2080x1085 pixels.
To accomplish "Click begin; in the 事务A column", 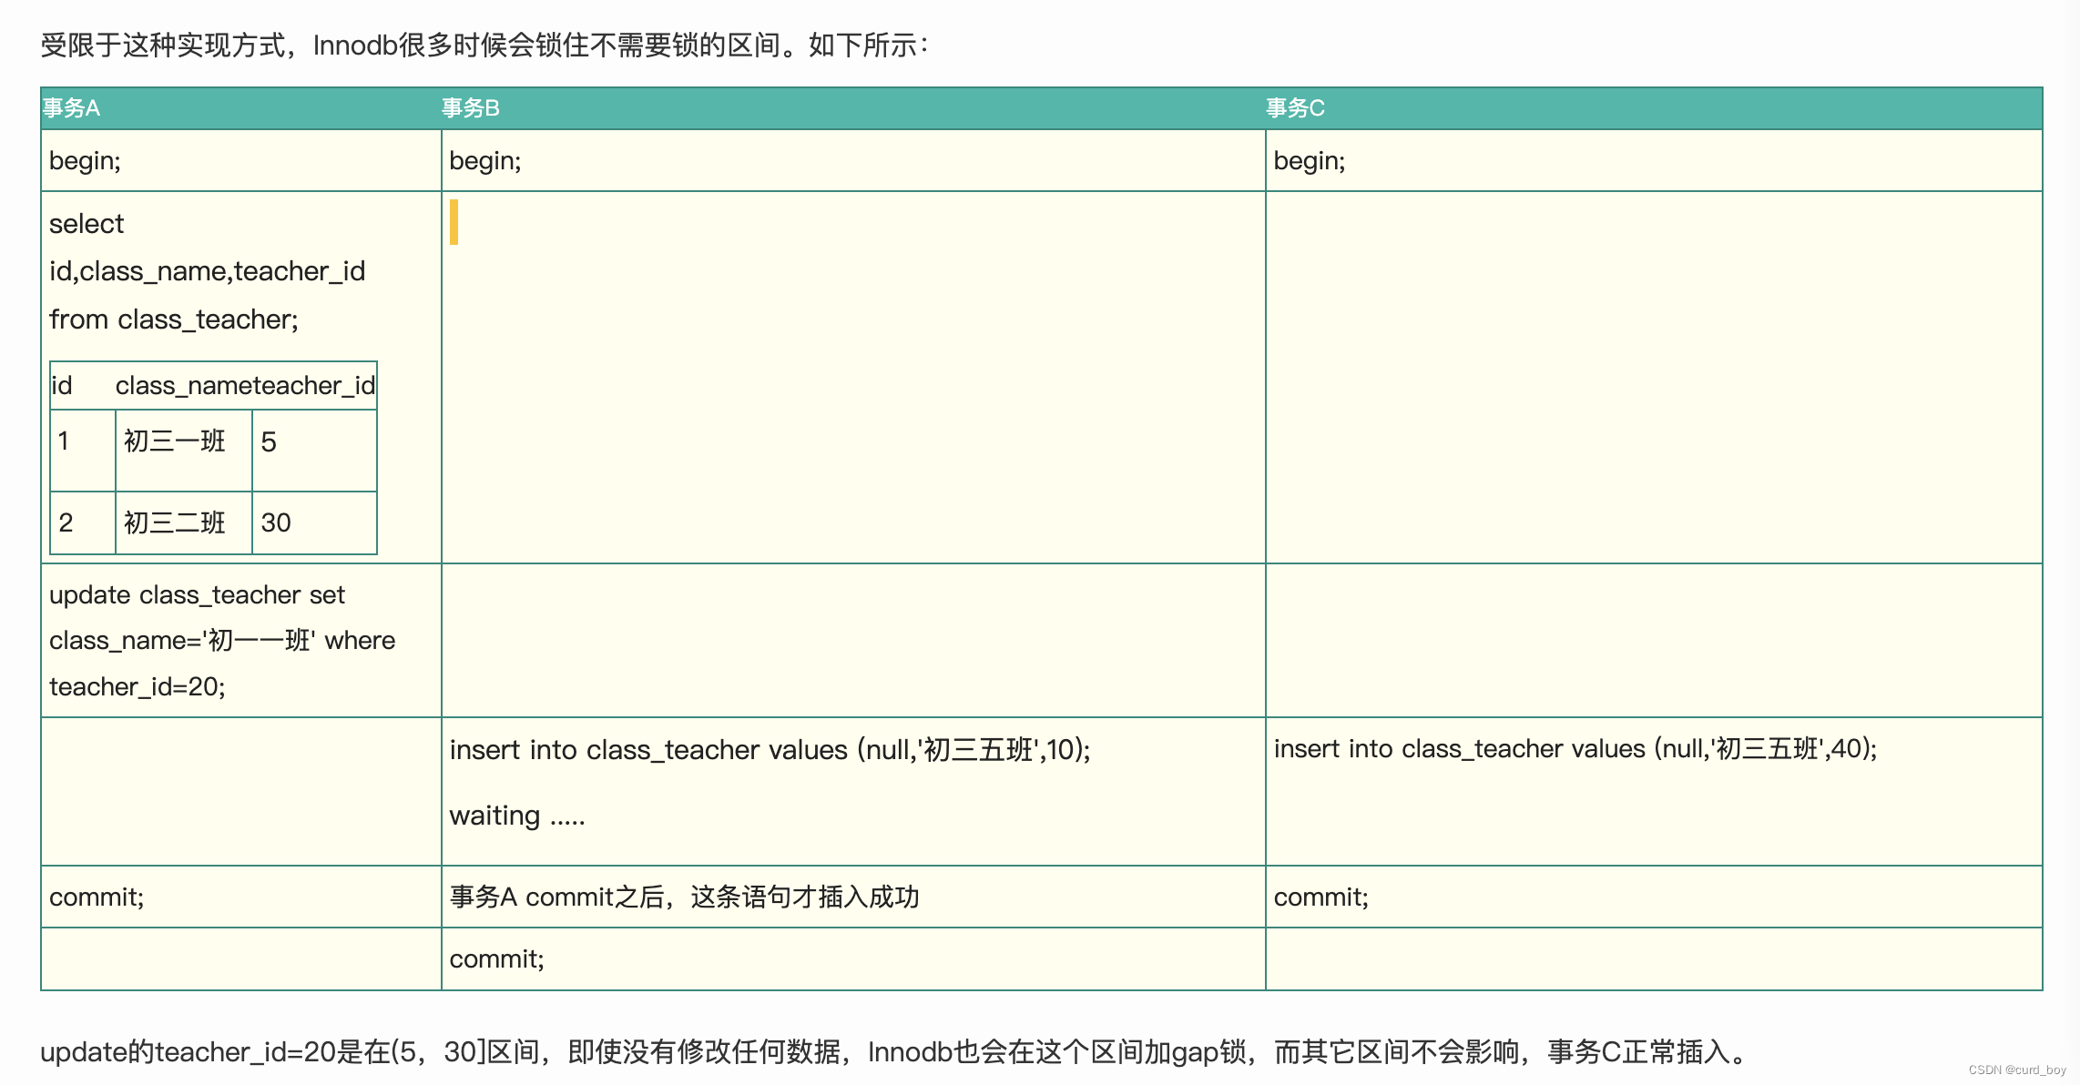I will coord(85,161).
